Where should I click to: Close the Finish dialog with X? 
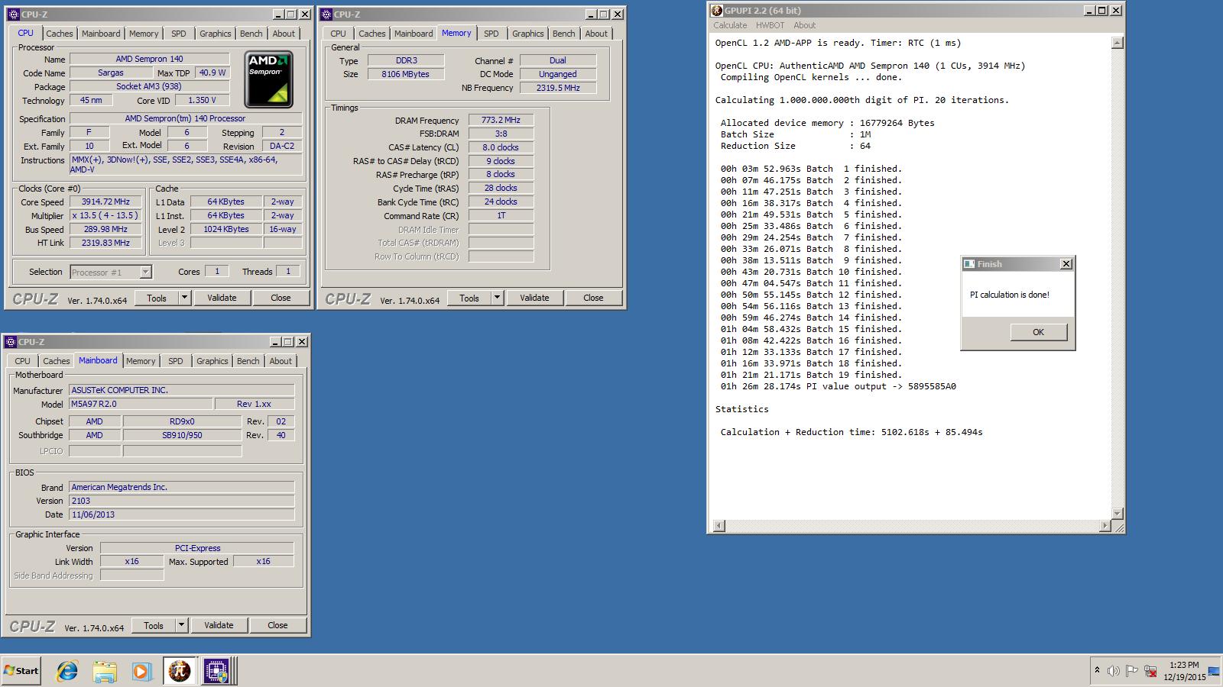(1066, 264)
